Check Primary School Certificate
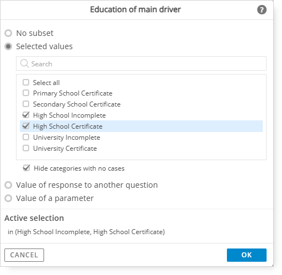The height and width of the screenshot is (275, 282). tap(26, 93)
